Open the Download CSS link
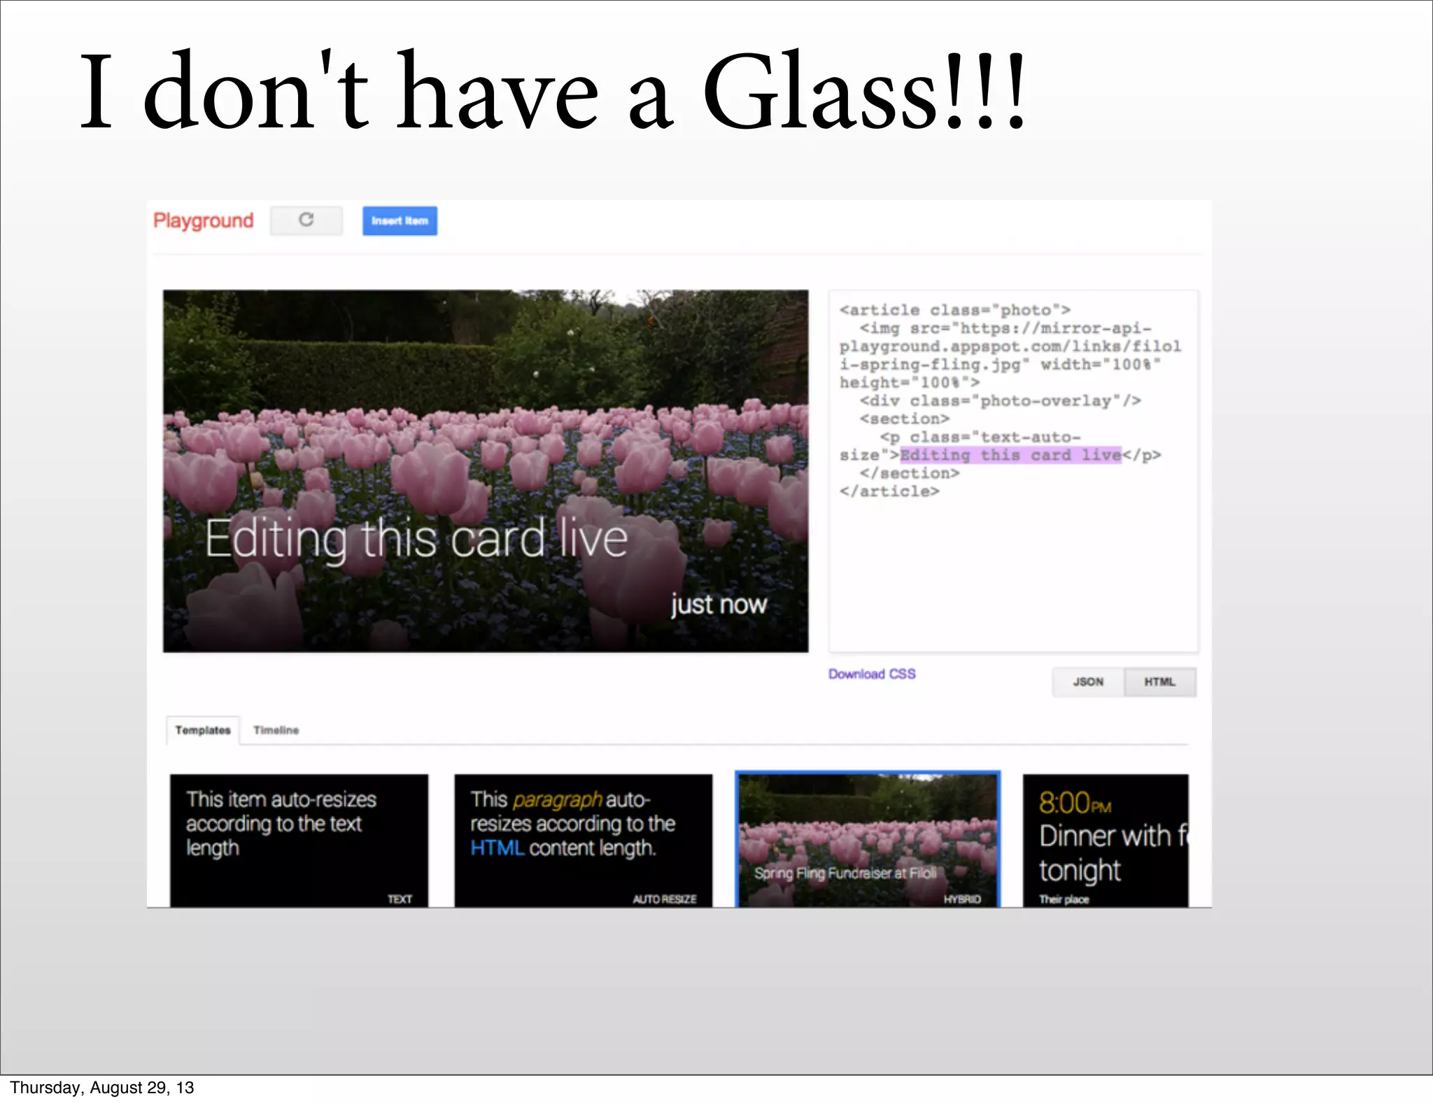 871,674
